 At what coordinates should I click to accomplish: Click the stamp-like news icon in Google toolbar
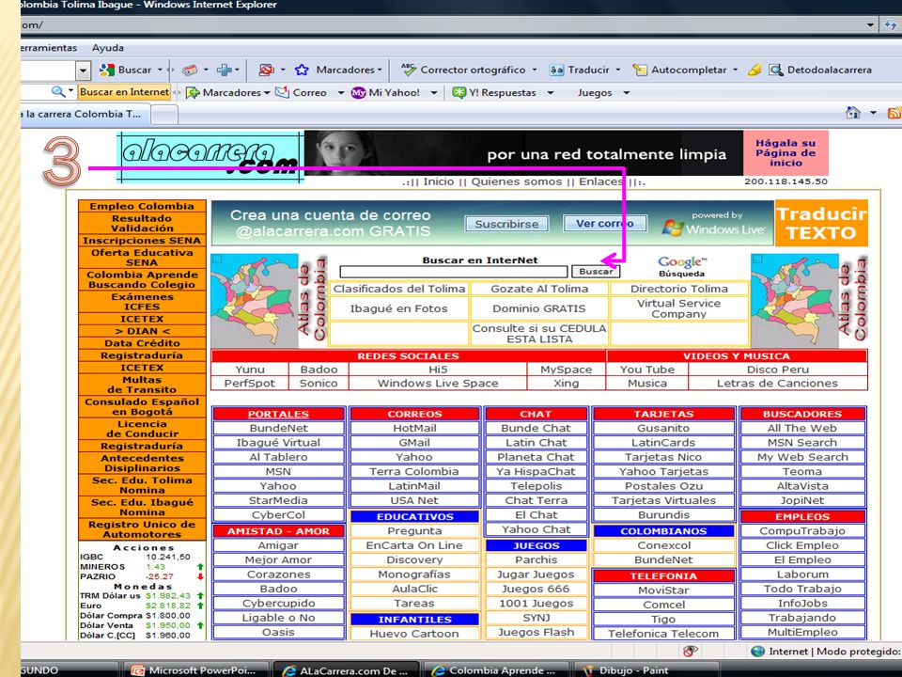click(189, 70)
